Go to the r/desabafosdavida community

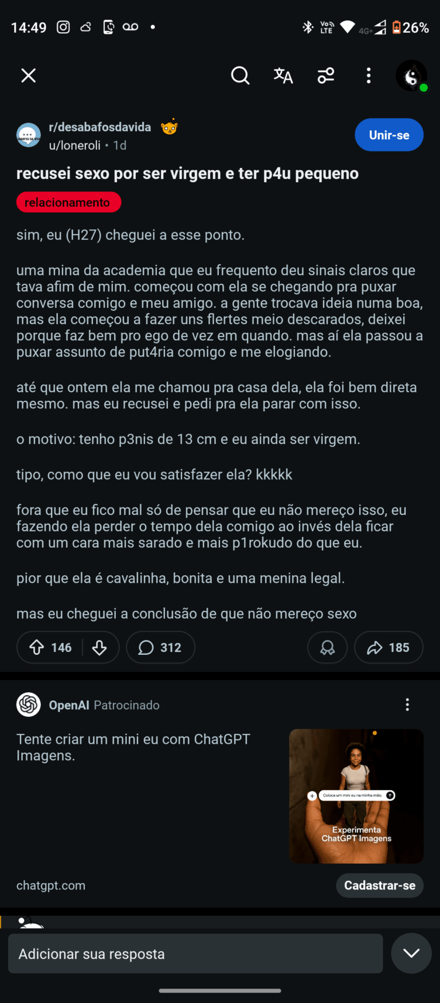(x=100, y=127)
